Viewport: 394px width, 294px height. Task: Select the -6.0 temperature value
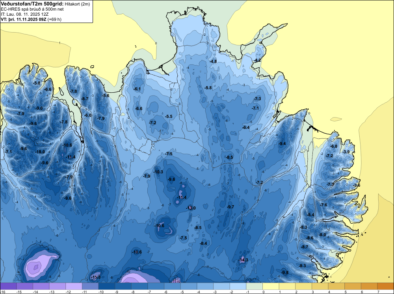(88, 115)
